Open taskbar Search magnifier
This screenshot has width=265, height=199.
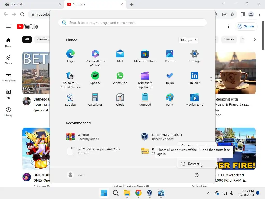(116, 193)
